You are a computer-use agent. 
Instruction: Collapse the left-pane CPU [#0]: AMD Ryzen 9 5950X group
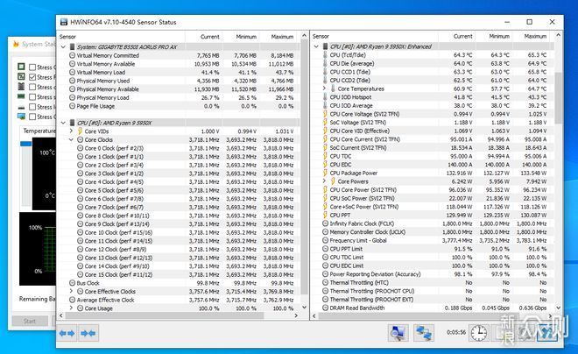[x=63, y=123]
